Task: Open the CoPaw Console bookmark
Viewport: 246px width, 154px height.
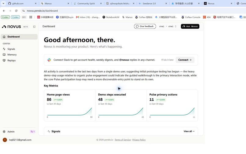Action: tap(191, 17)
